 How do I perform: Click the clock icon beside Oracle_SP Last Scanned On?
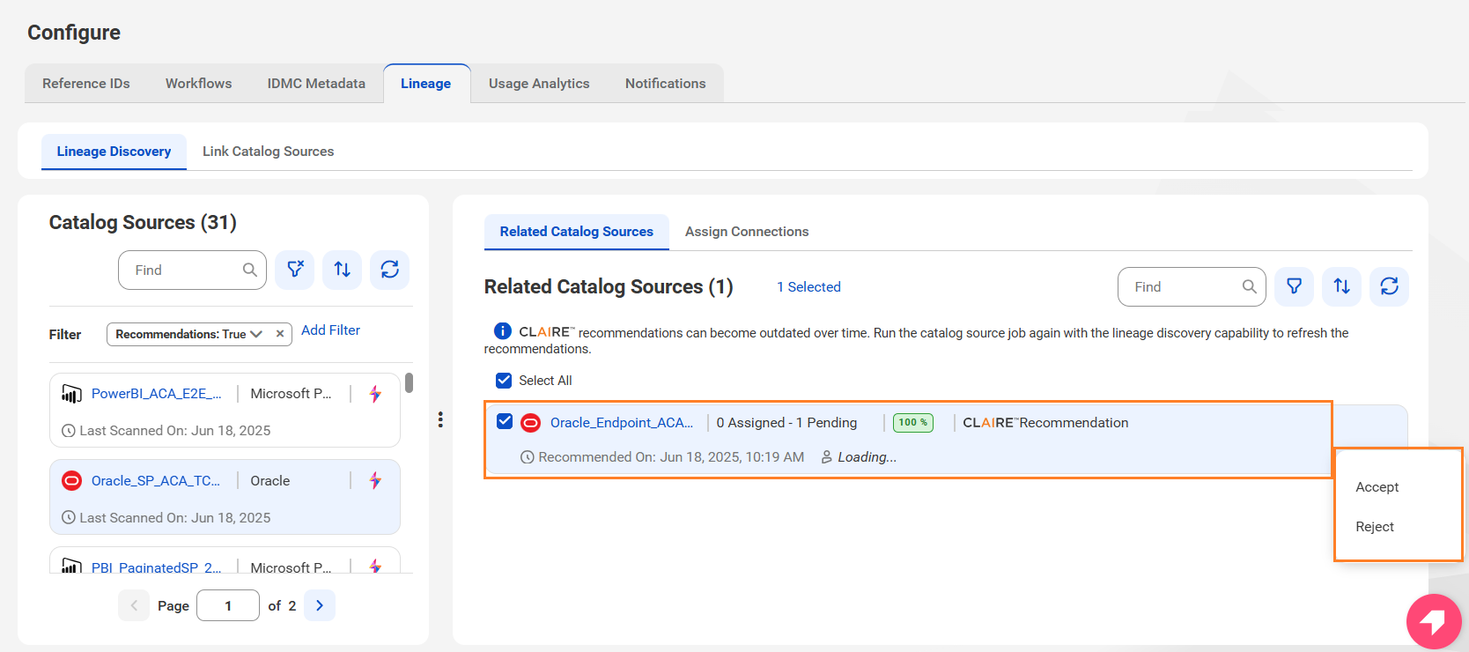pos(69,518)
